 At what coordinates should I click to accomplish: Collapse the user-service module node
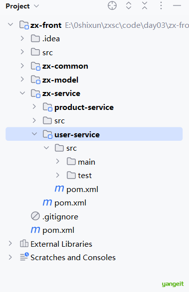(x=34, y=134)
